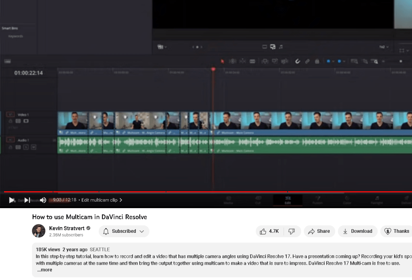Skip to the next video
The image size is (412, 280).
click(x=27, y=200)
